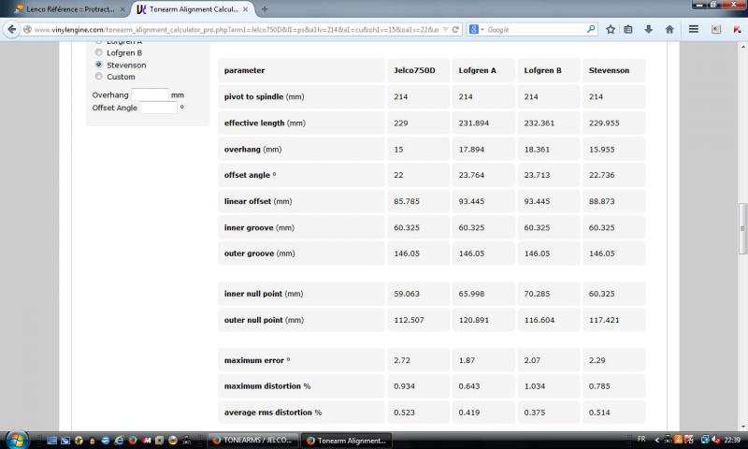The image size is (748, 449).
Task: Click the Jelco750D linear offset value 85.785
Action: pyautogui.click(x=407, y=201)
